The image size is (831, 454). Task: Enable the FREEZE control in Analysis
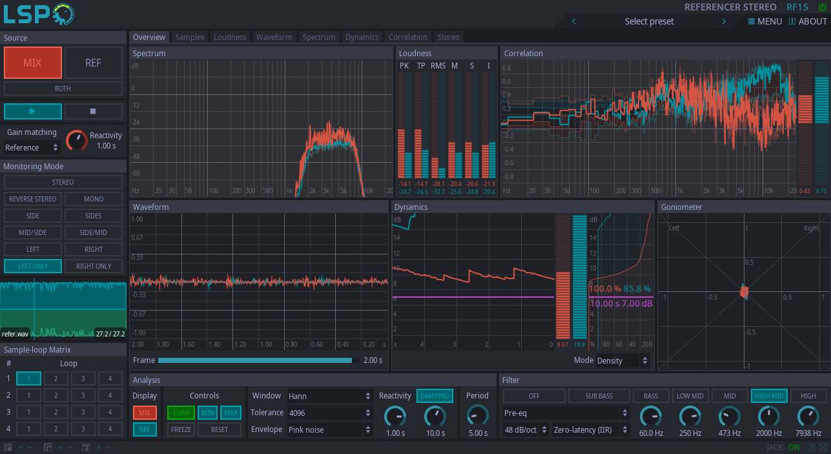click(181, 429)
